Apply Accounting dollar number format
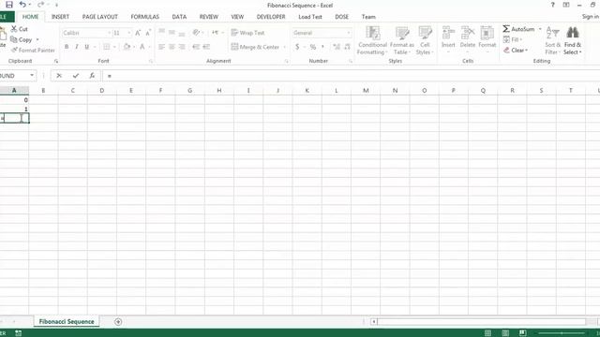This screenshot has width=600, height=337. [297, 47]
